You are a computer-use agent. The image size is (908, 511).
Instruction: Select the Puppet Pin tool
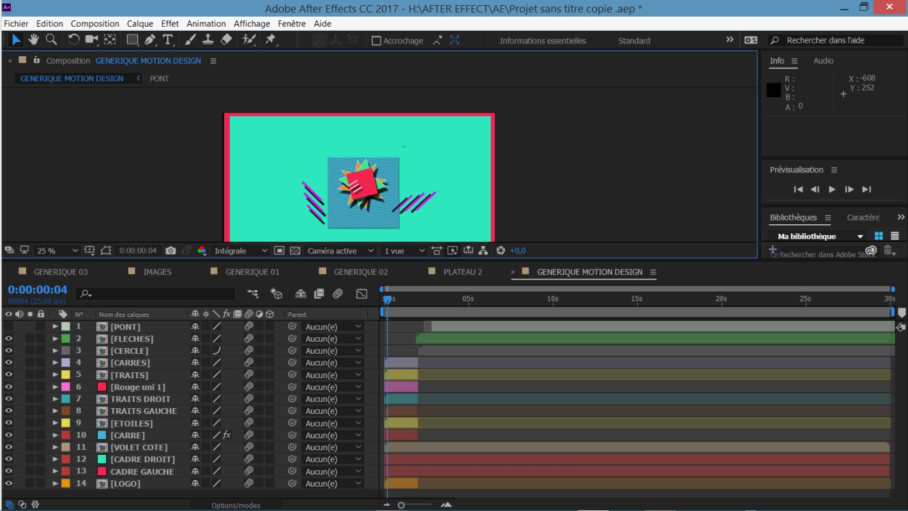(x=271, y=40)
